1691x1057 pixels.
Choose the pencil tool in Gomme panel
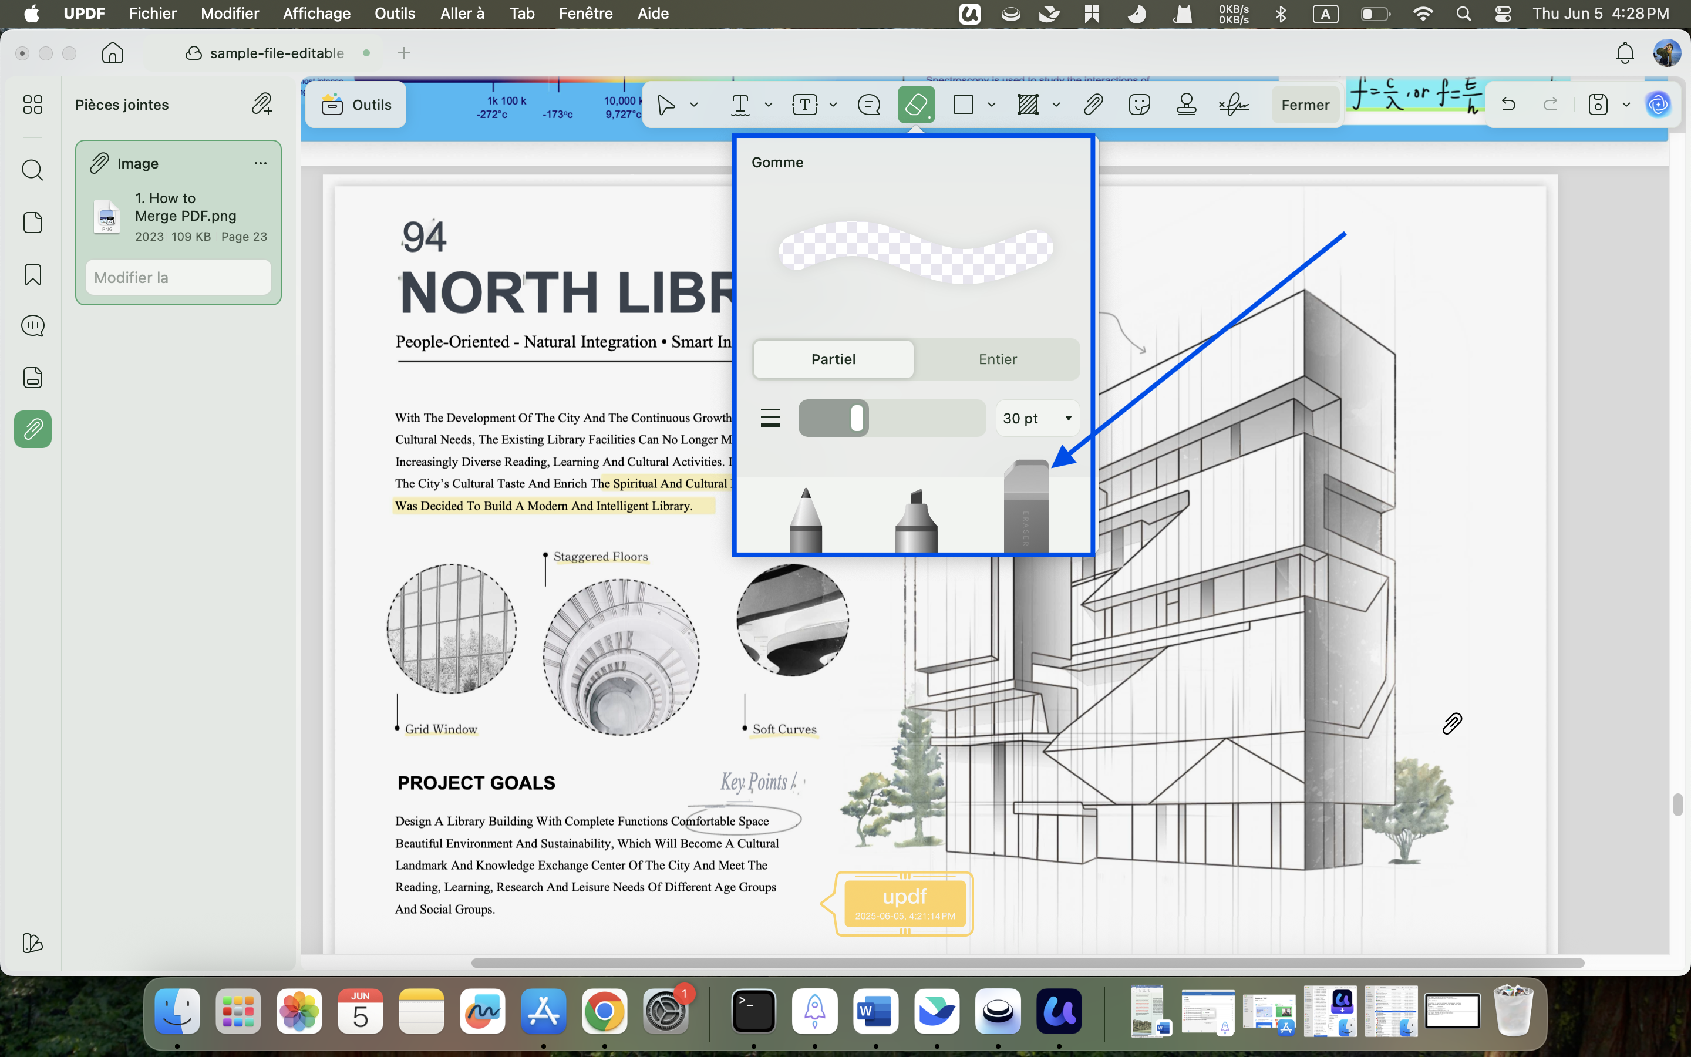(806, 520)
